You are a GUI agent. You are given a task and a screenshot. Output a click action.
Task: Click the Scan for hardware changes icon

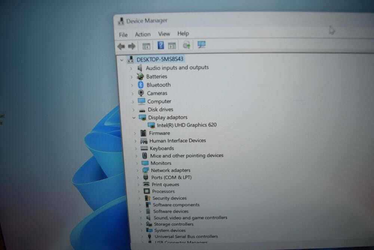coord(202,45)
